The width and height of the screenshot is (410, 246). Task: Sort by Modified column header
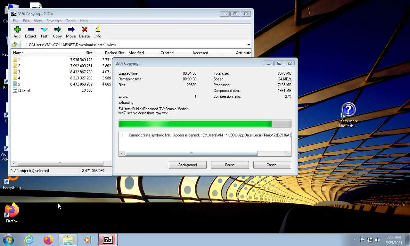coord(142,53)
